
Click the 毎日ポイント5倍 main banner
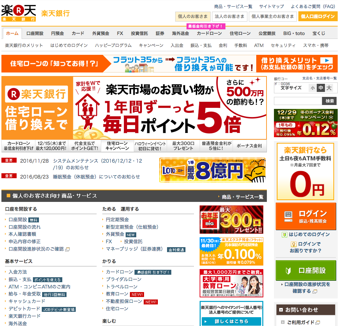point(134,107)
